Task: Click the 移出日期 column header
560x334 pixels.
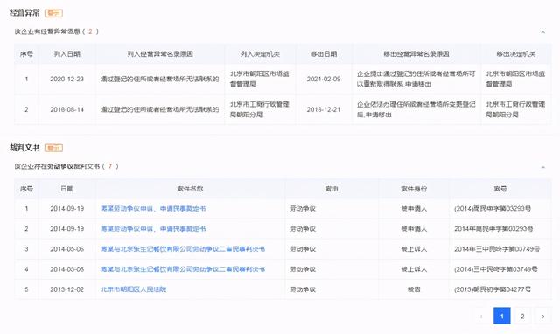Action: [x=324, y=54]
